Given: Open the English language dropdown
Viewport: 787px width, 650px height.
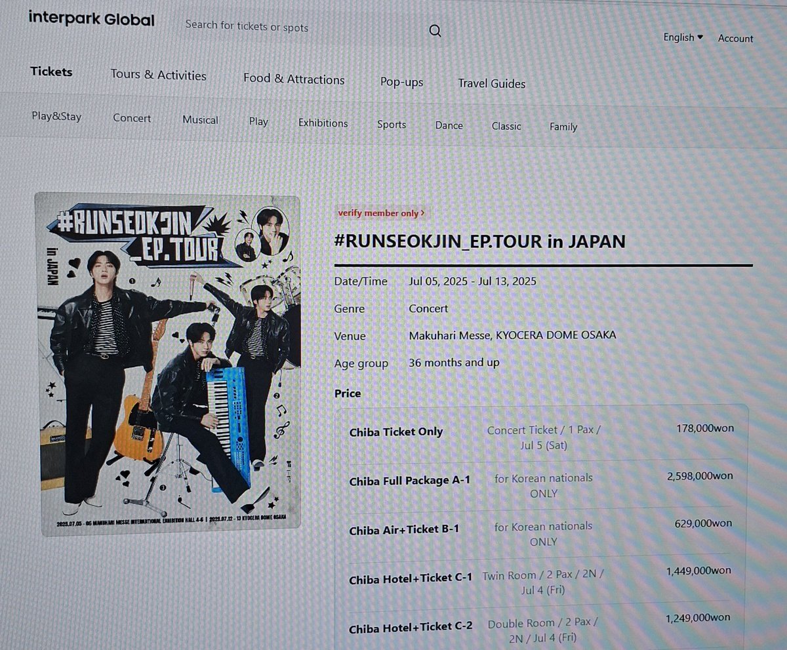Looking at the screenshot, I should pyautogui.click(x=683, y=37).
